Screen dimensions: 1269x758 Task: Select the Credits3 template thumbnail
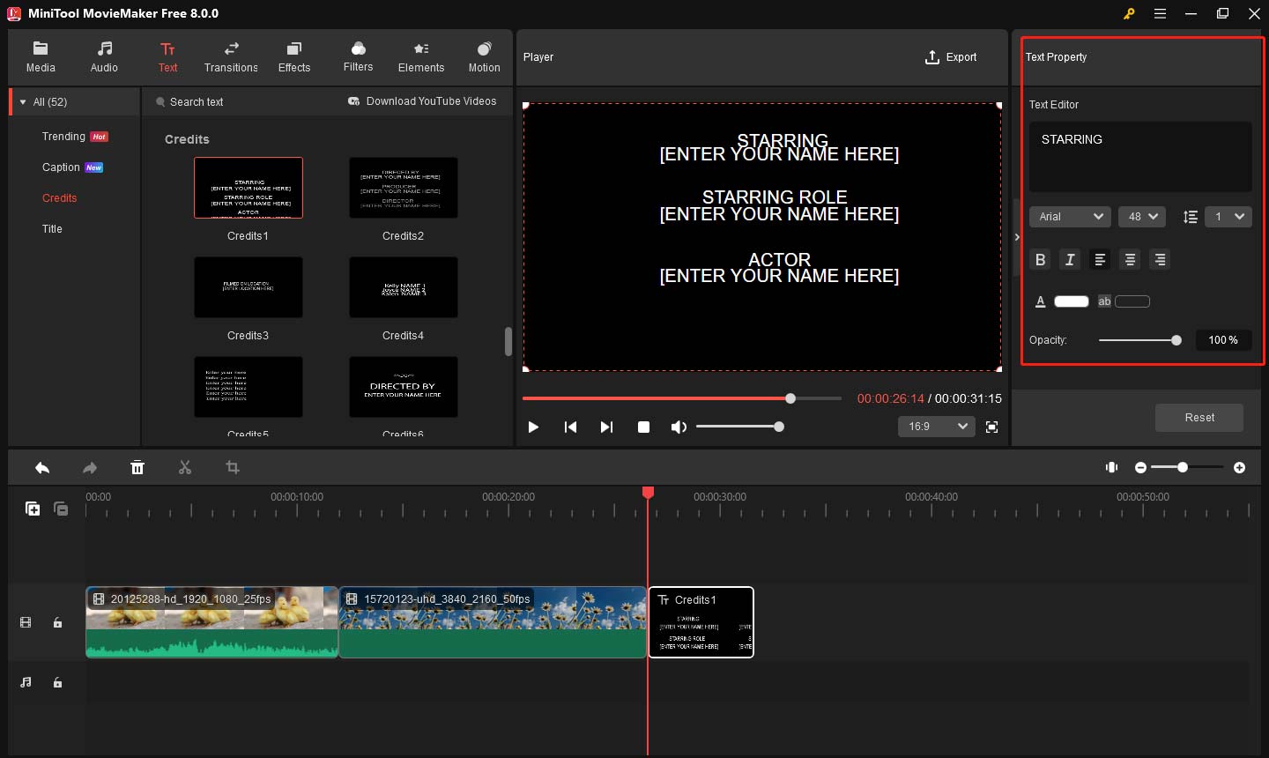249,288
